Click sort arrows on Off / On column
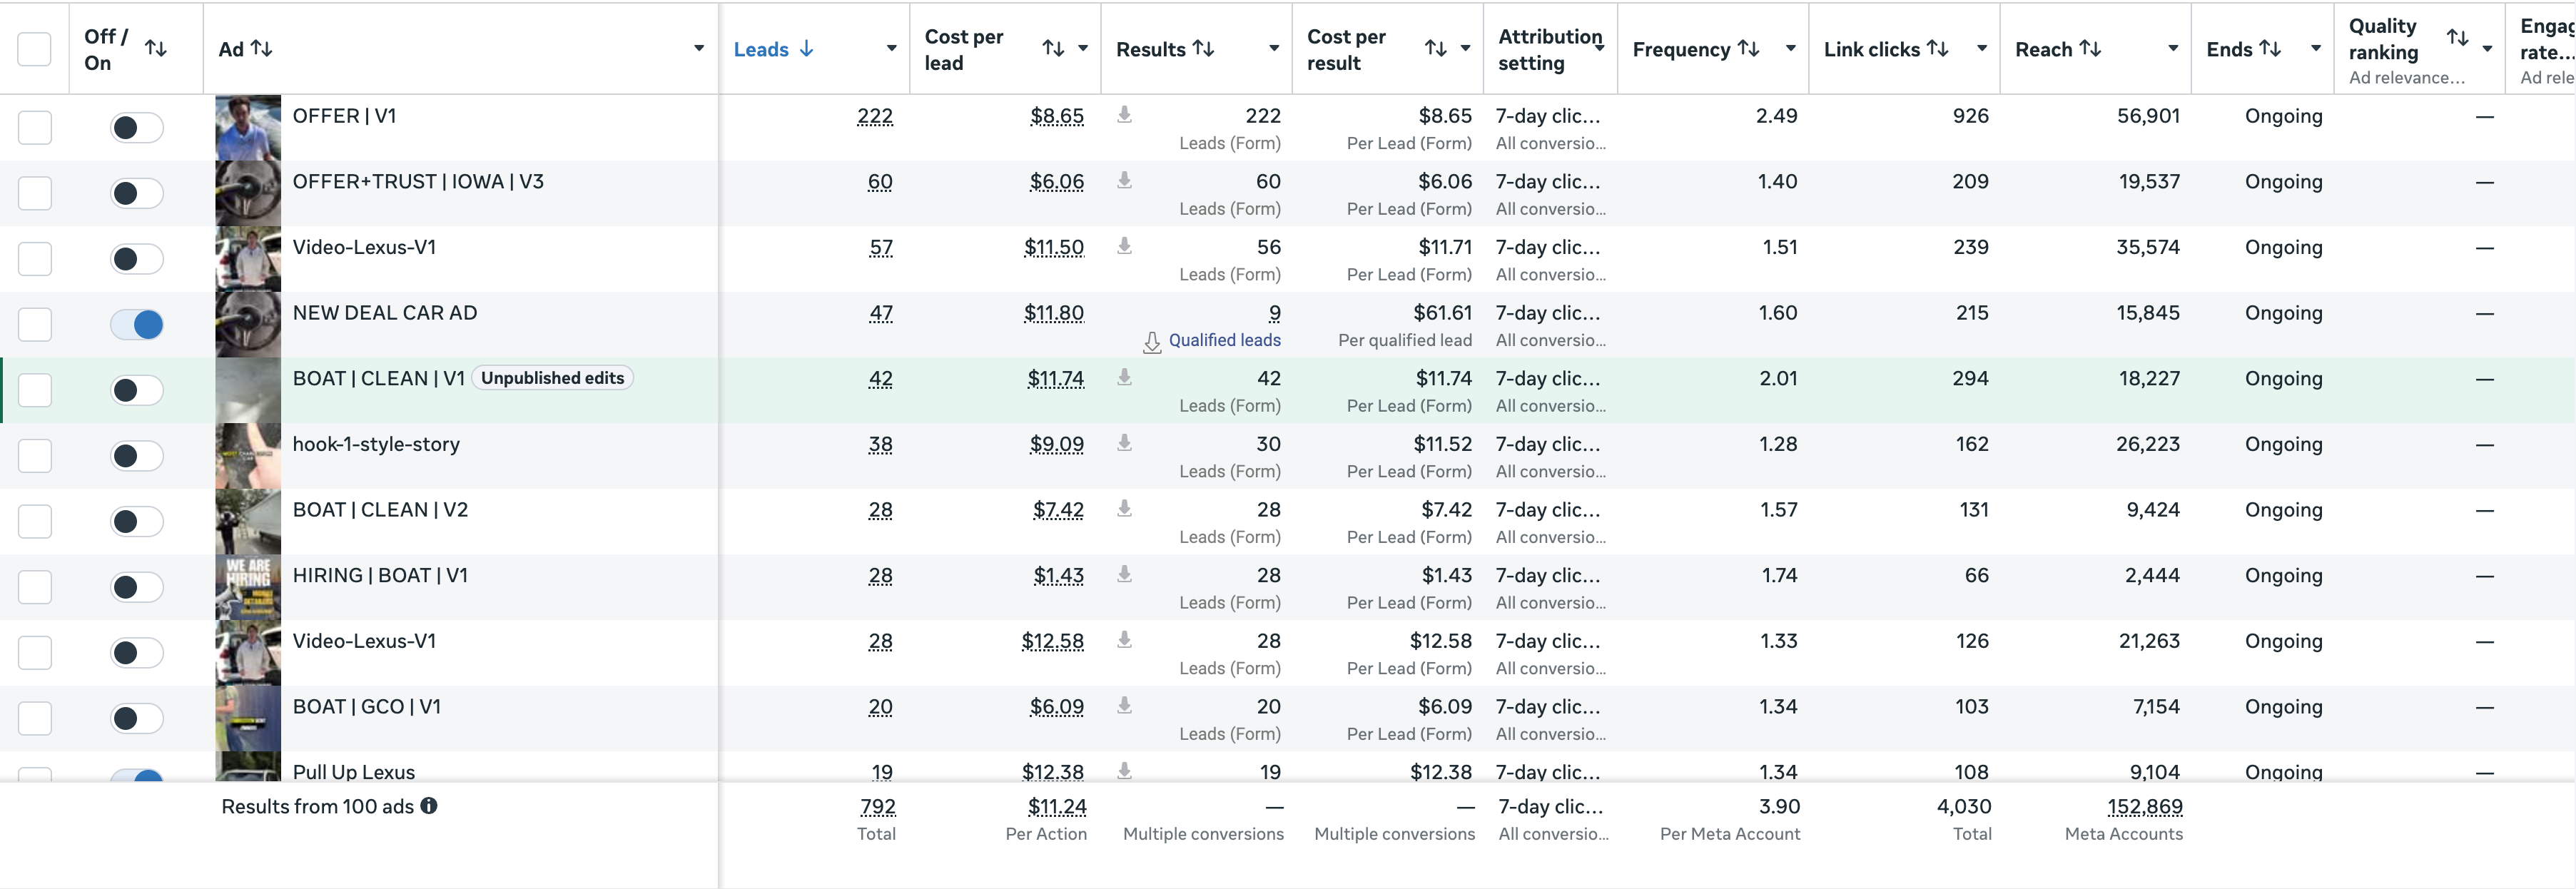 click(x=156, y=48)
